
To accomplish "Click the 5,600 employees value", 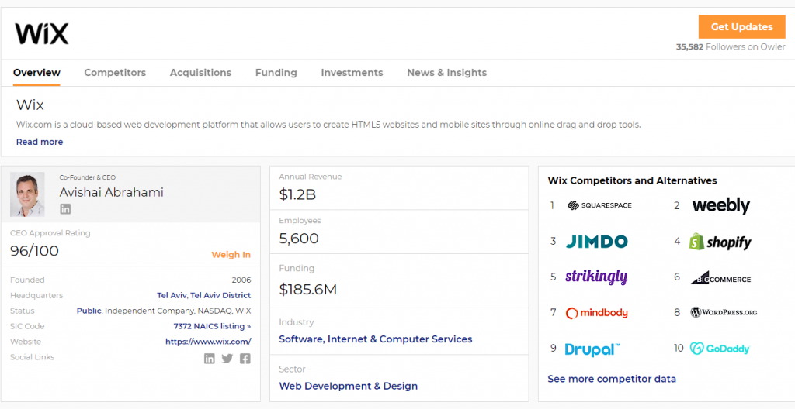I will 299,239.
